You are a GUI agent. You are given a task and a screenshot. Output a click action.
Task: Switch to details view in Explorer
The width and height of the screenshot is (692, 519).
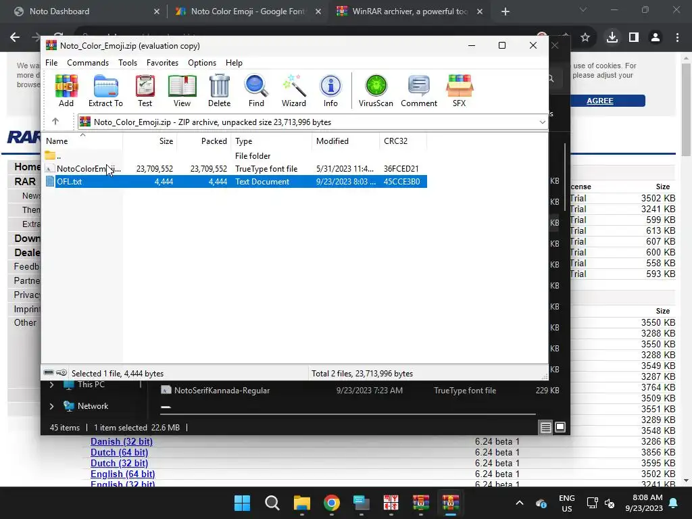click(x=546, y=427)
